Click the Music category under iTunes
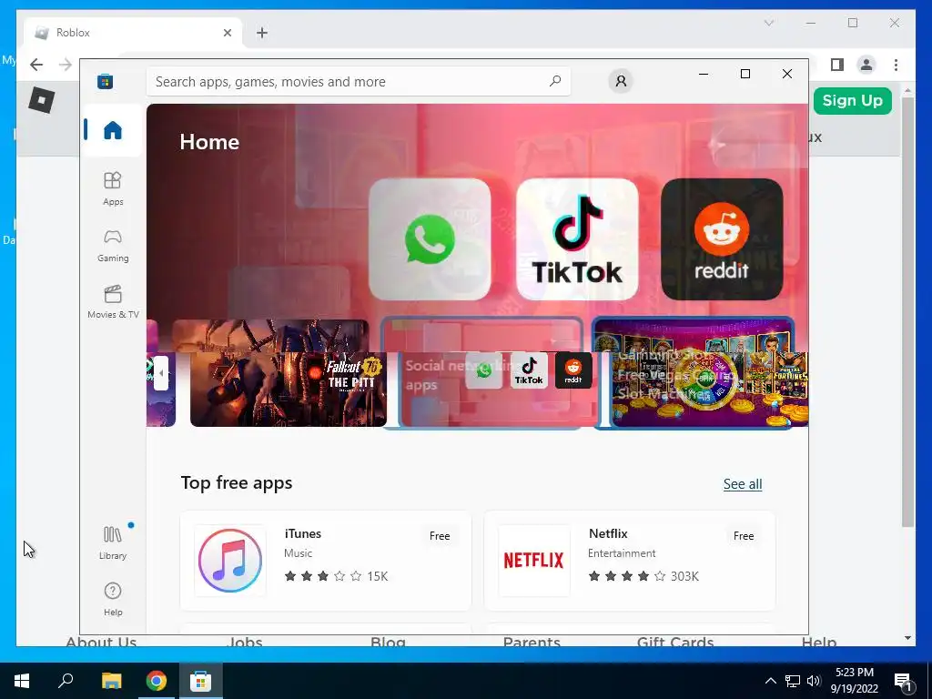The height and width of the screenshot is (699, 932). click(x=298, y=553)
